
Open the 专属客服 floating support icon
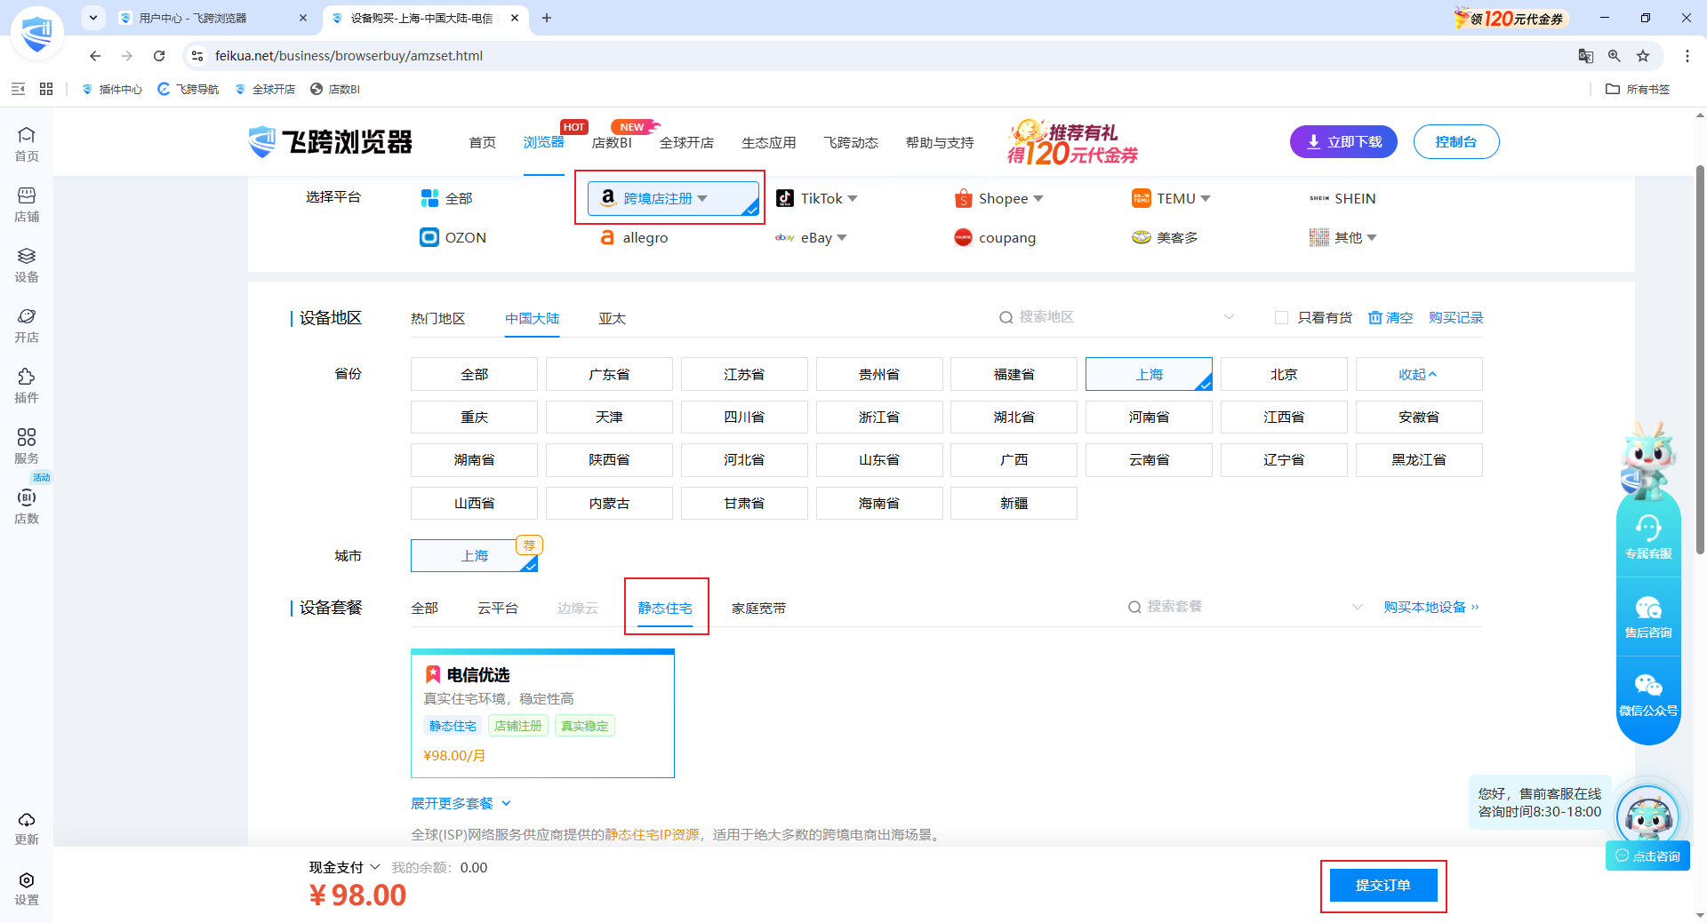click(x=1648, y=537)
